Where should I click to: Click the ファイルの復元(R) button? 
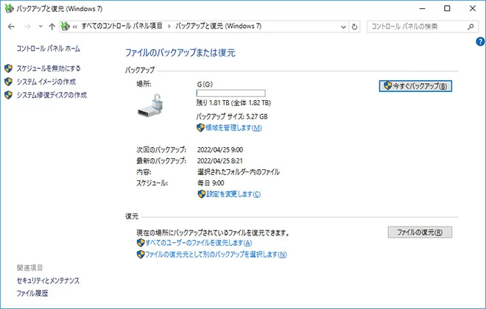point(420,232)
